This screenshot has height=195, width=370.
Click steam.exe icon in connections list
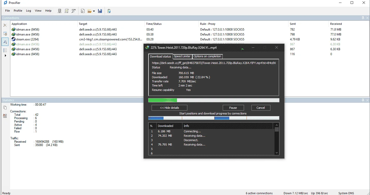[13, 39]
